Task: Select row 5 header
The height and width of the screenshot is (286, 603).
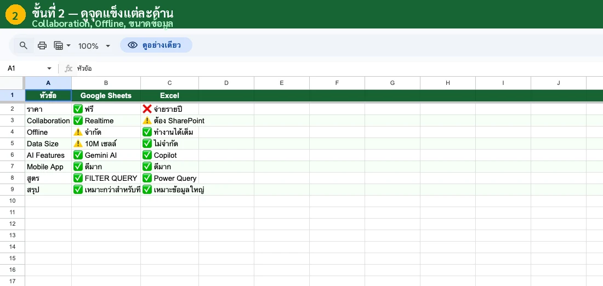Action: tap(12, 144)
